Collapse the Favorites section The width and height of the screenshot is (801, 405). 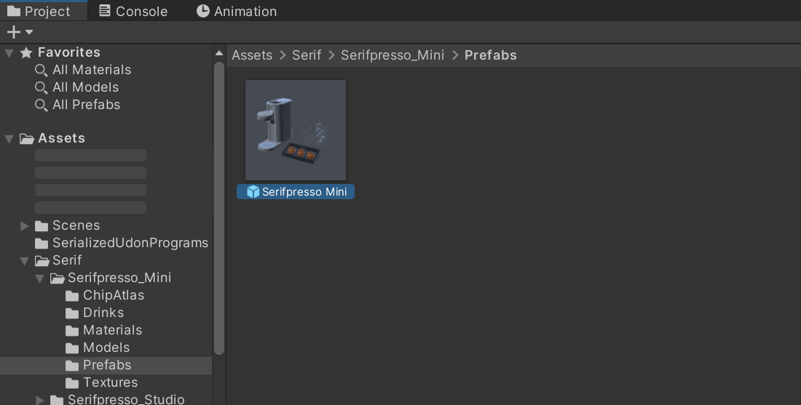click(x=9, y=52)
